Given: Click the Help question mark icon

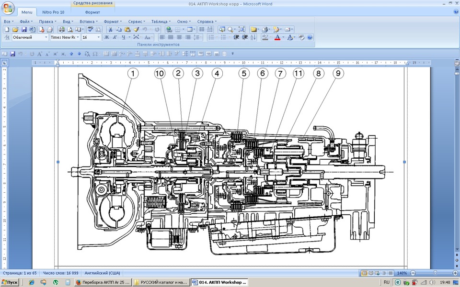Looking at the screenshot, I should click(x=310, y=37).
